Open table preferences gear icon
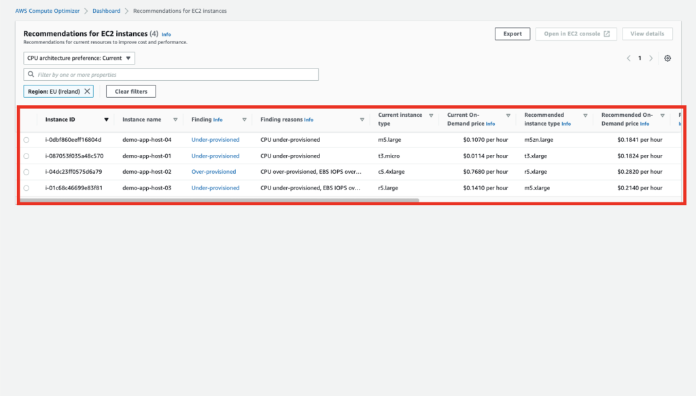The width and height of the screenshot is (696, 396). [x=667, y=58]
